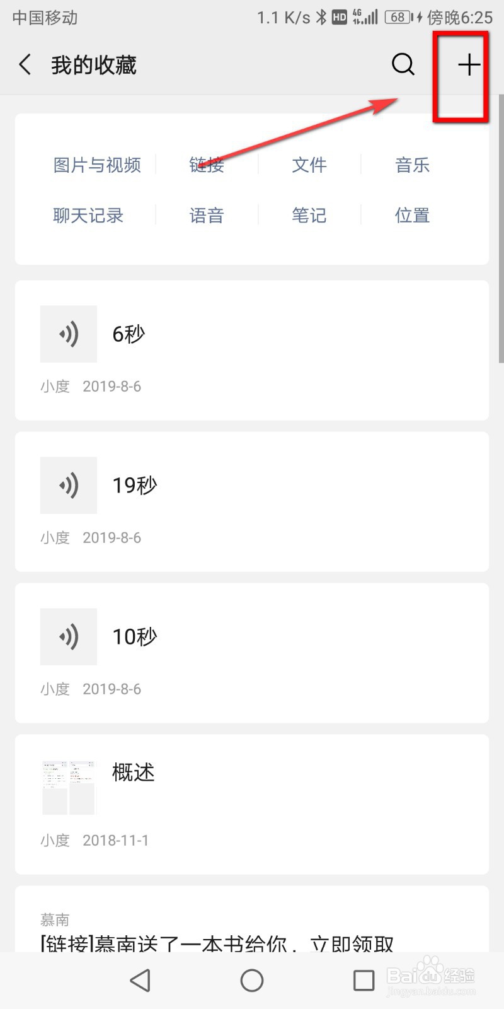Image resolution: width=504 pixels, height=1009 pixels.
Task: Tap the back arrow beside 我的收藏
Action: 25,65
